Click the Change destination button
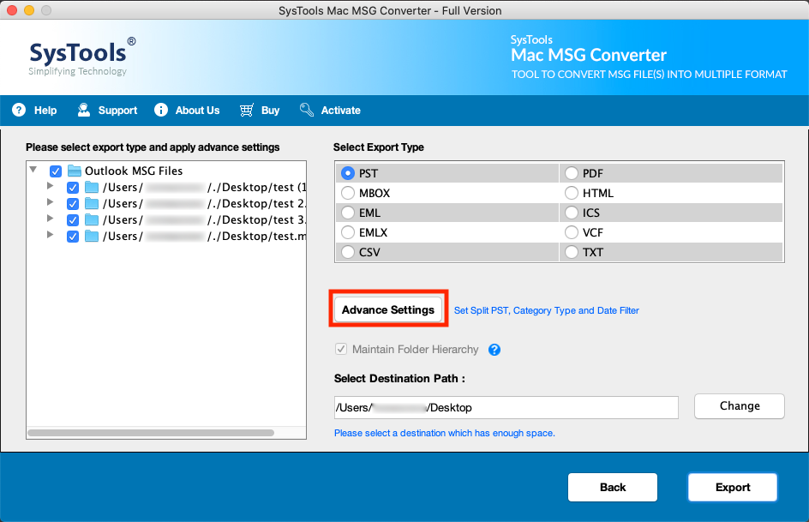Viewport: 809px width, 522px height. click(x=740, y=406)
